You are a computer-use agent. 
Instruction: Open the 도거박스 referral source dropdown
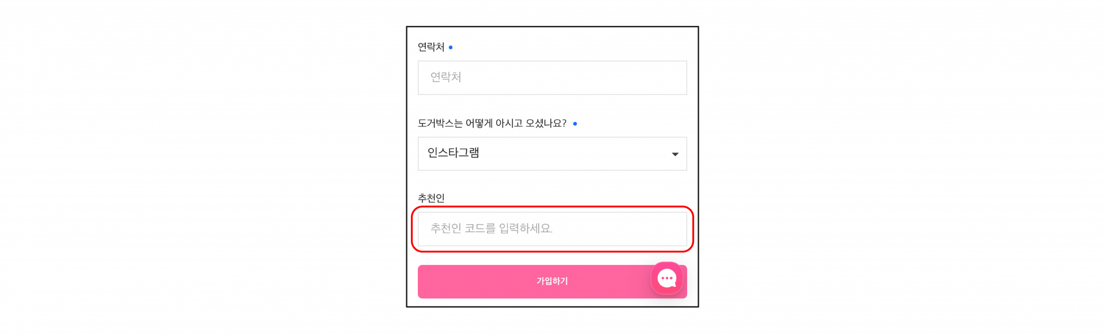pos(552,153)
